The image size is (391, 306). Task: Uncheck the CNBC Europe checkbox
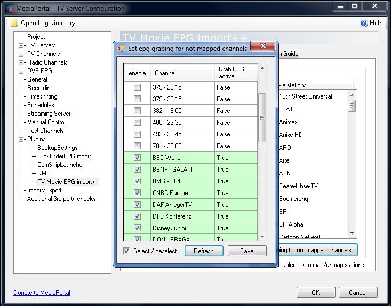(137, 192)
